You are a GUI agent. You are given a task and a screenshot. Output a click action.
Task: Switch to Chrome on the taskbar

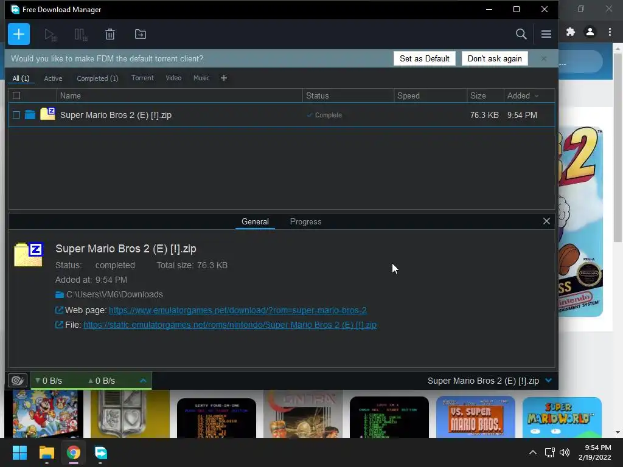click(x=74, y=452)
